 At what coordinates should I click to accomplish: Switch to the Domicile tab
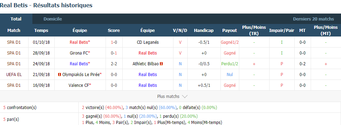click(53, 19)
